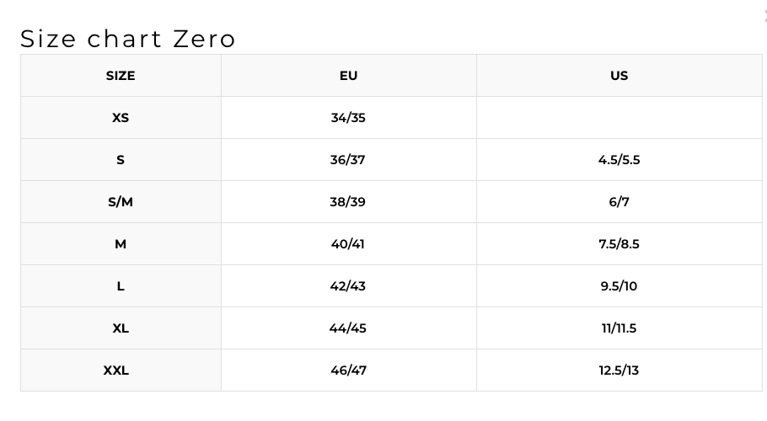
Task: Click the EU column header
Action: [x=348, y=76]
